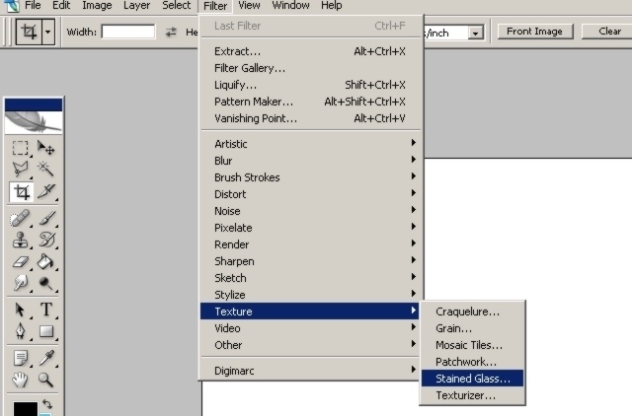Open the resolution units dropdown showing /inch

point(476,33)
